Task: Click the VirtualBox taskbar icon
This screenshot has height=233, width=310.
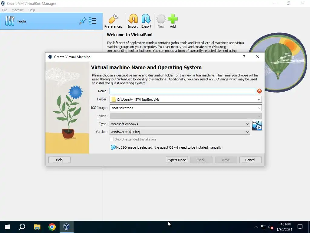Action: point(66,227)
